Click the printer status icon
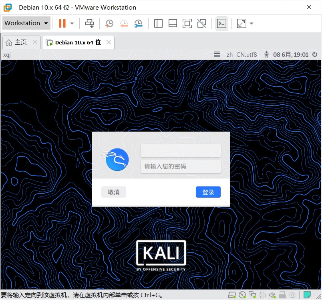Viewport: 322px width, 300px height. click(x=262, y=295)
